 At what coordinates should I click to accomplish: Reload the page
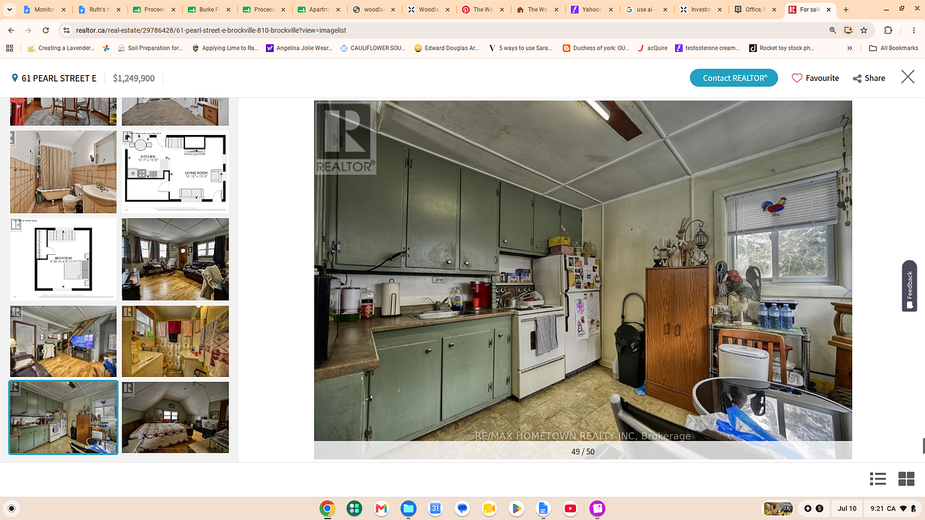click(46, 30)
